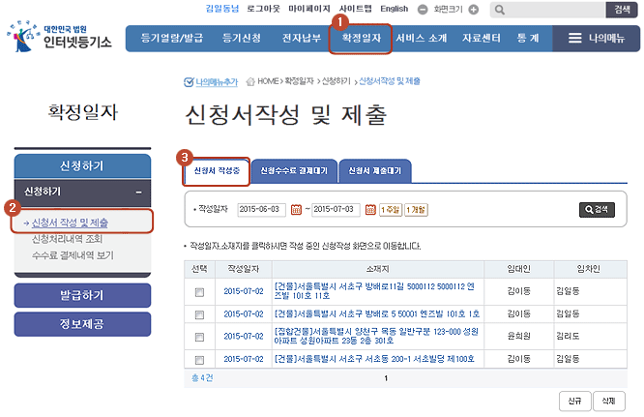Decrease screen size with the minus icon
Viewport: 644px width, 417px height.
[423, 9]
